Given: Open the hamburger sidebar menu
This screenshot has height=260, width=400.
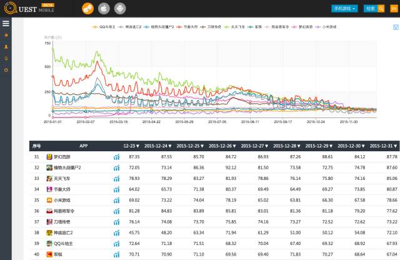Looking at the screenshot, I should click(6, 24).
